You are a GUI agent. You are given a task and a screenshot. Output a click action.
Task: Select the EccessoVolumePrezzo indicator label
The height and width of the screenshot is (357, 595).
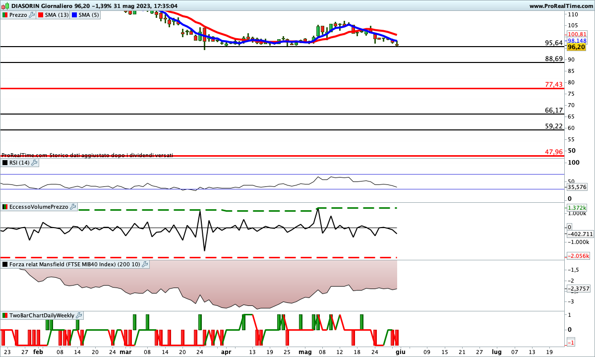pos(39,207)
